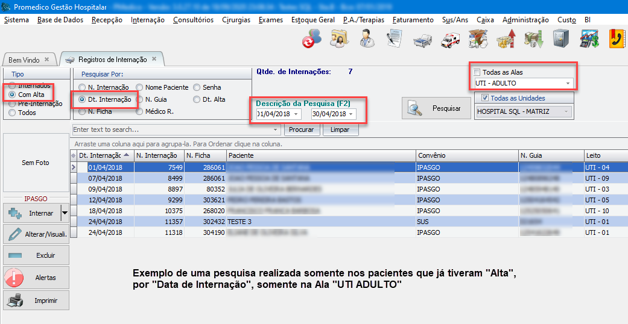The width and height of the screenshot is (628, 324).
Task: Select the Internados radio option
Action: [x=13, y=86]
